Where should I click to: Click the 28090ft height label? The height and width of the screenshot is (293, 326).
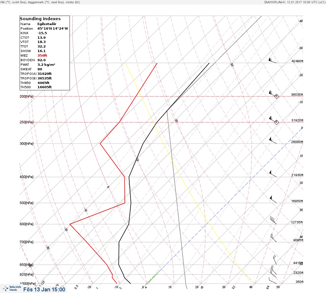point(297,142)
